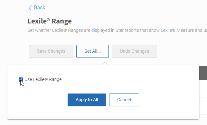Click the word Range in the page title

point(62,21)
